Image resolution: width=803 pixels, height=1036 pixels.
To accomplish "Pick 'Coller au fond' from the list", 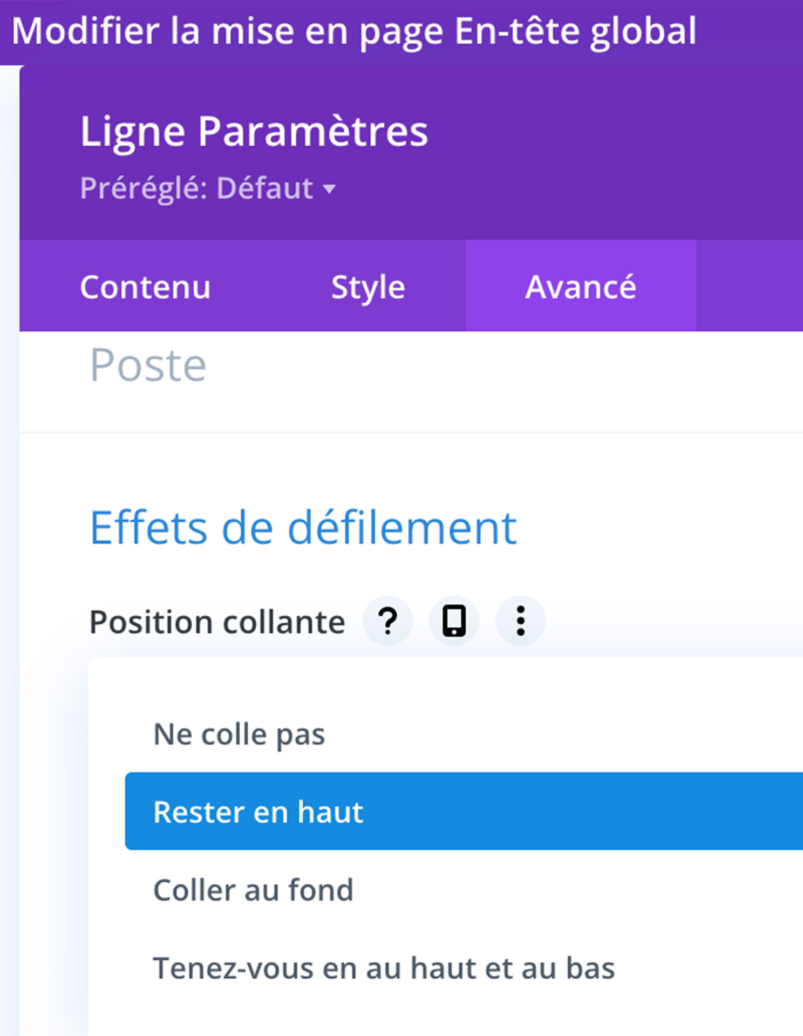I will point(253,890).
